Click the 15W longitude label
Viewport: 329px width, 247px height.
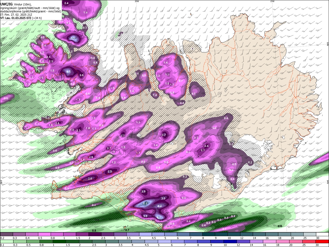pyautogui.click(x=272, y=1)
